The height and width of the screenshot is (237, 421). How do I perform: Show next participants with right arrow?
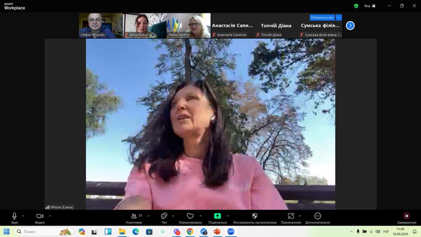(x=350, y=26)
